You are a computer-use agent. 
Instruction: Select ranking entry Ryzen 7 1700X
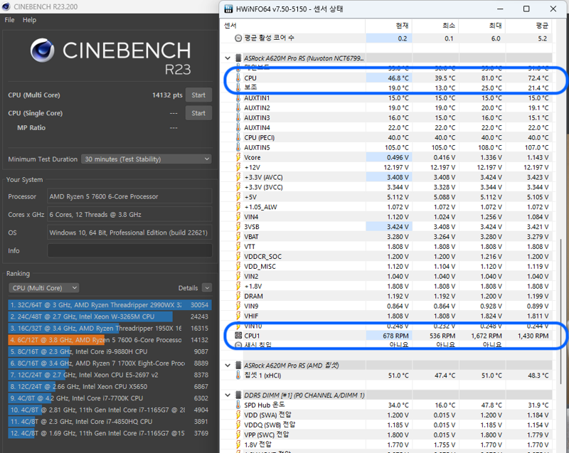(x=110, y=363)
